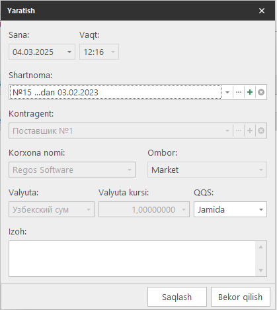Open the Sana date picker dropdown
Screen dimensions: 277x310
(x=69, y=52)
